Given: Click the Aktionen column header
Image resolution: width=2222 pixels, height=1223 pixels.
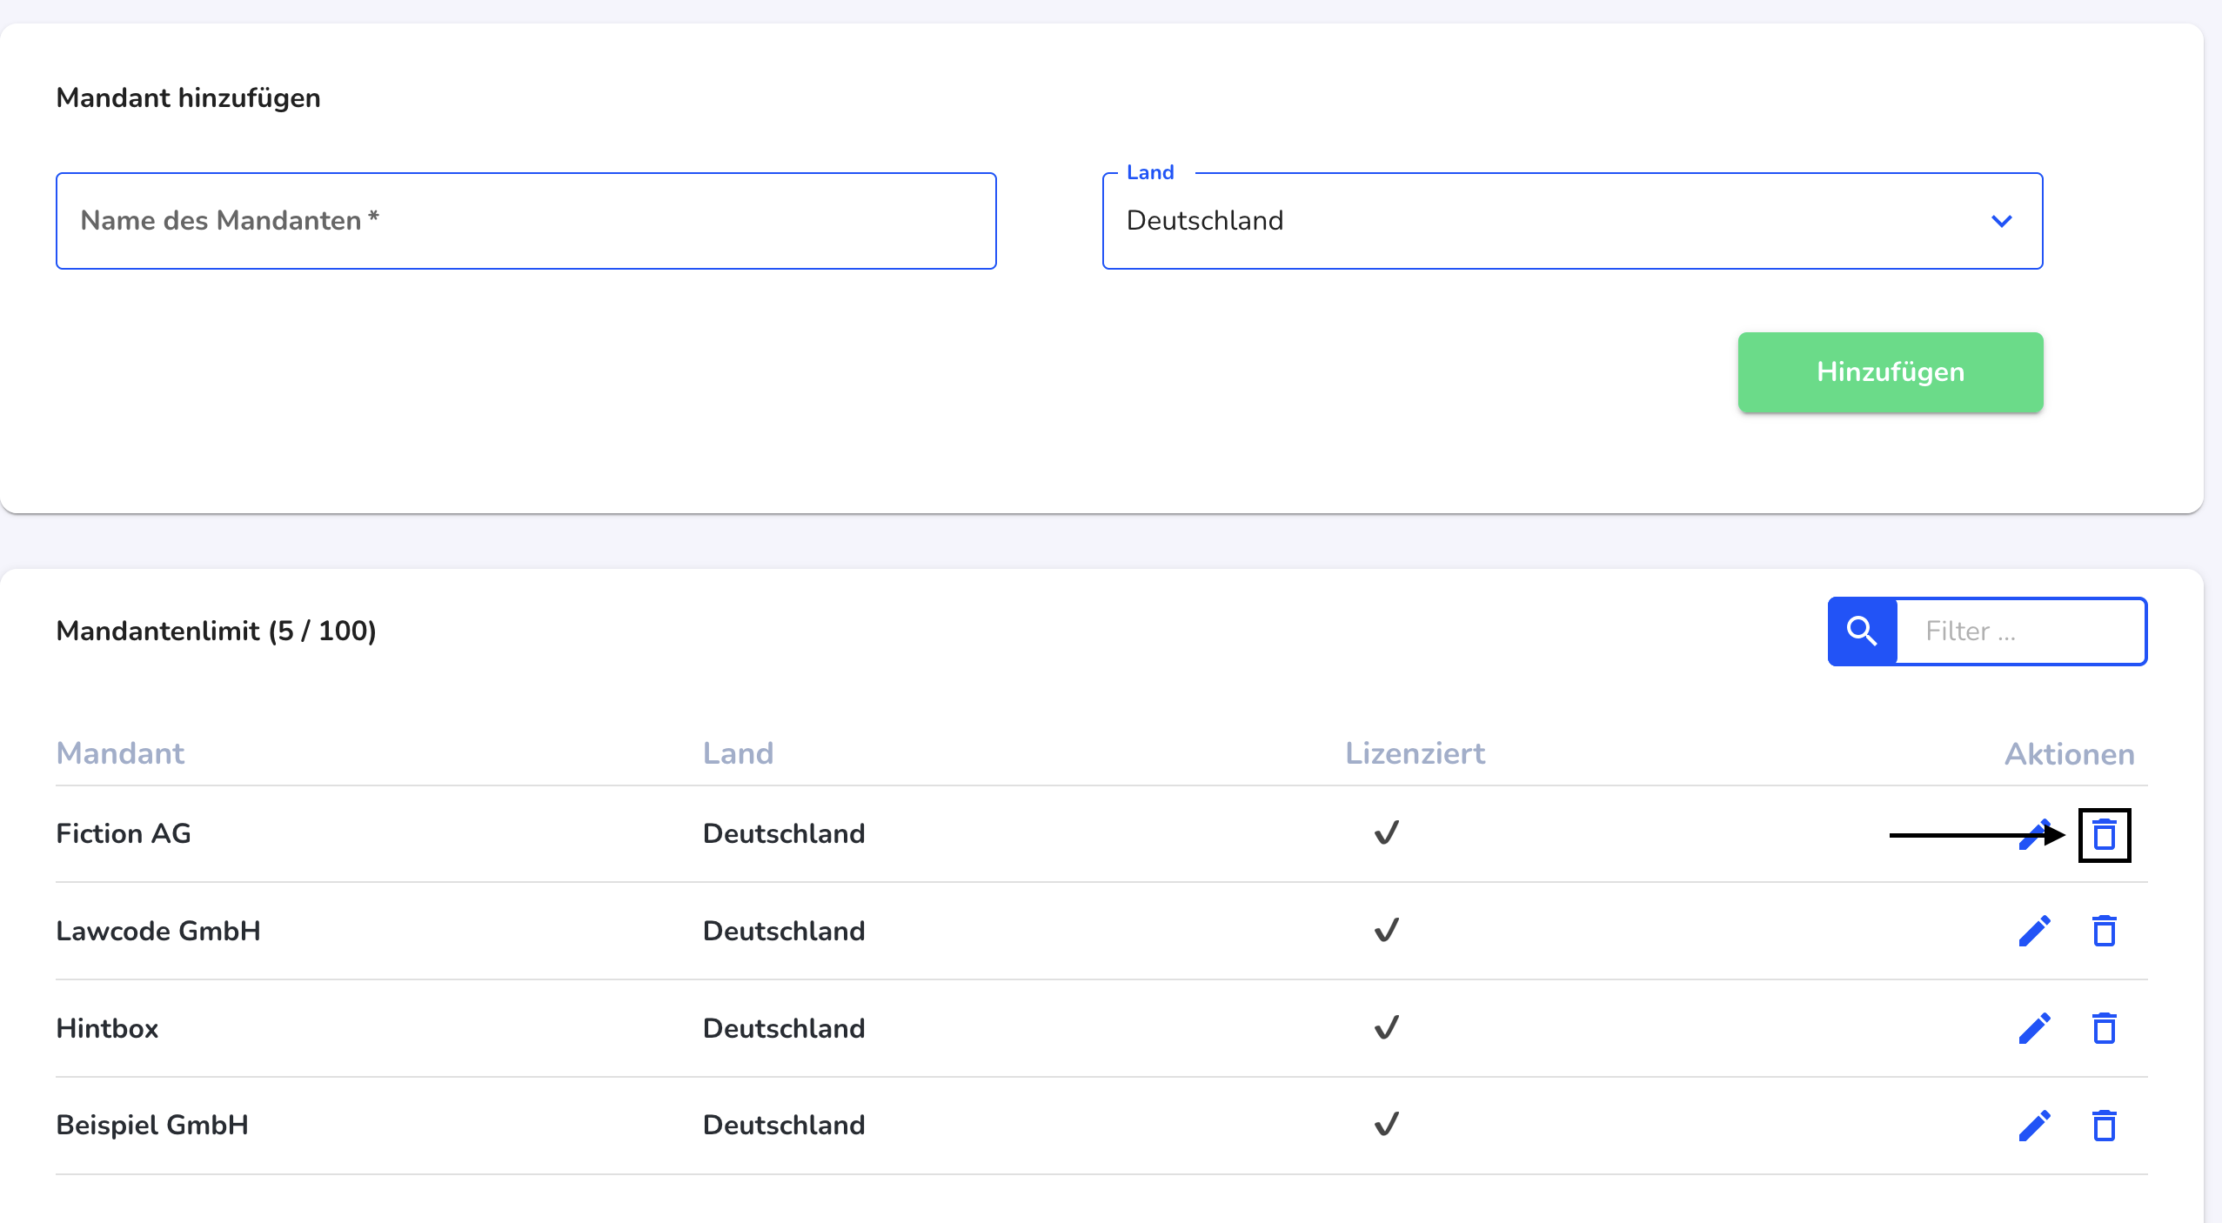Looking at the screenshot, I should (2070, 754).
